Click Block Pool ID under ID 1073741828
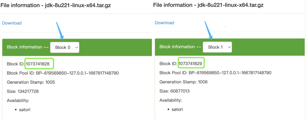This screenshot has height=120, width=306. 63,73
